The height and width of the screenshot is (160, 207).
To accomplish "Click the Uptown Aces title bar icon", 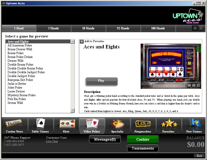I will [3, 3].
